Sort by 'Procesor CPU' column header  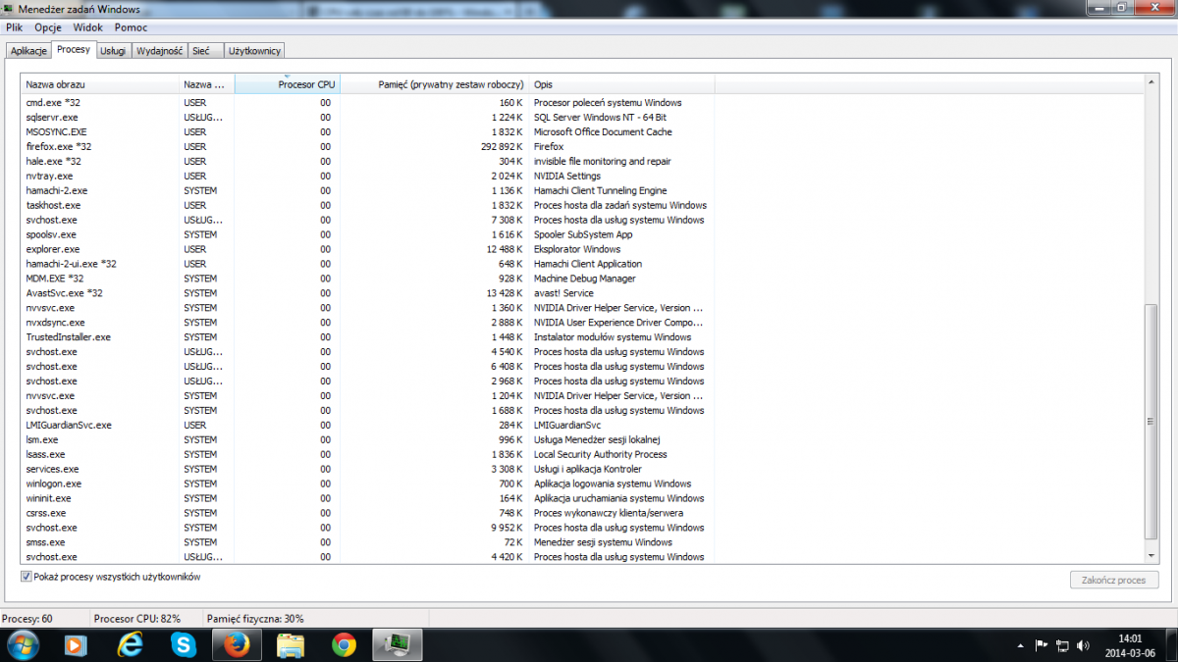(286, 84)
